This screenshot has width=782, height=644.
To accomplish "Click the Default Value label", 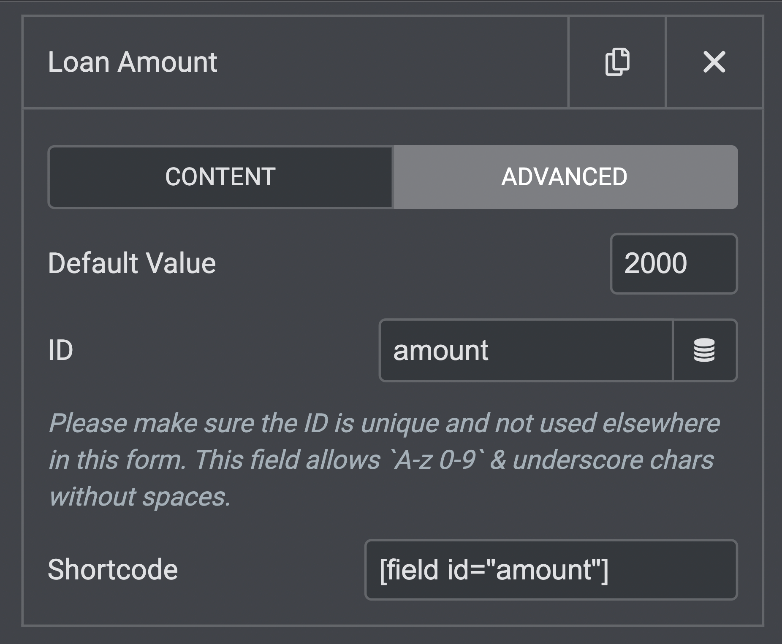I will click(132, 263).
